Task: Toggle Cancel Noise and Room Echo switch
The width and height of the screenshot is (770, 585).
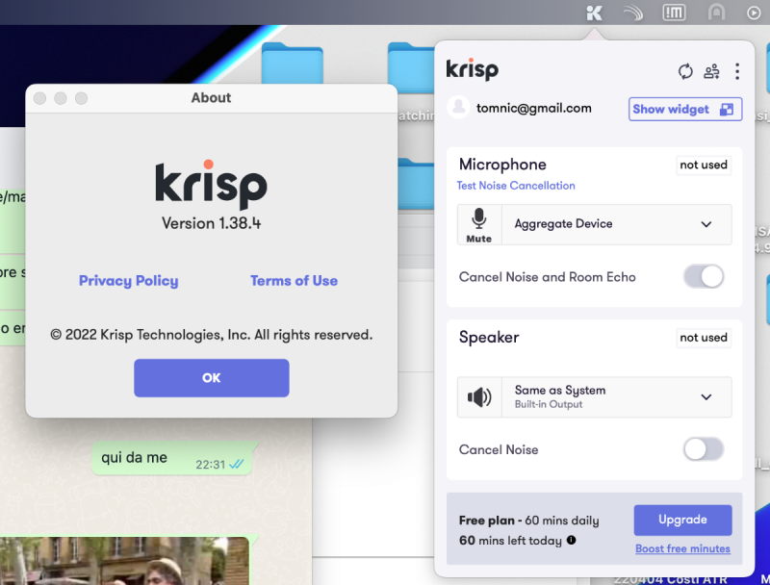Action: pyautogui.click(x=704, y=276)
